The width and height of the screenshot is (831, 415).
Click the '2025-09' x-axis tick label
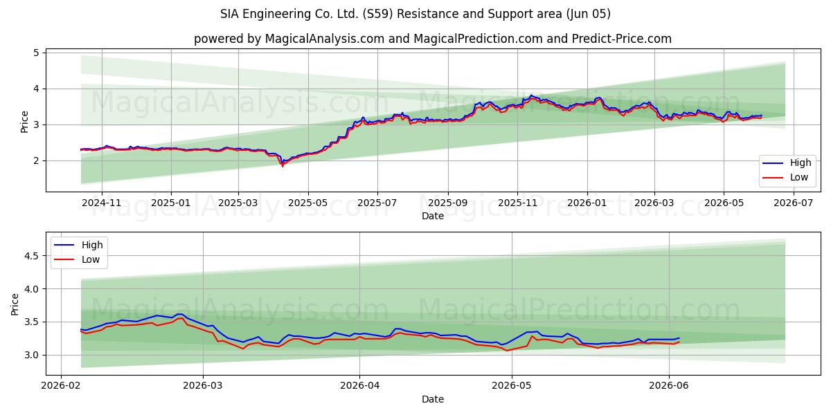(x=447, y=203)
